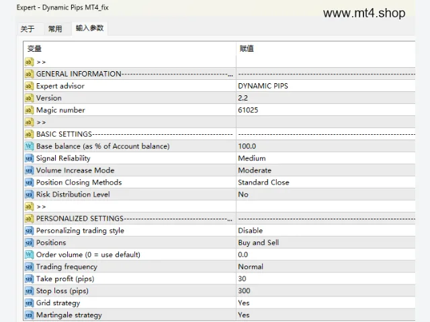
Task: Select the Stop loss (pips) row label
Action: click(62, 290)
